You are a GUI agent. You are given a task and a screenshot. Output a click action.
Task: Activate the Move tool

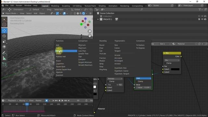tap(4, 31)
